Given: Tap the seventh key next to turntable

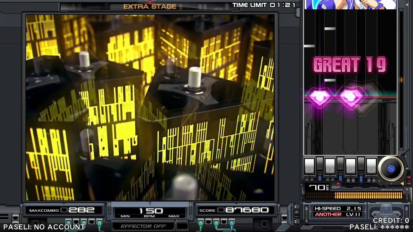Looking at the screenshot, I should pos(371,166).
